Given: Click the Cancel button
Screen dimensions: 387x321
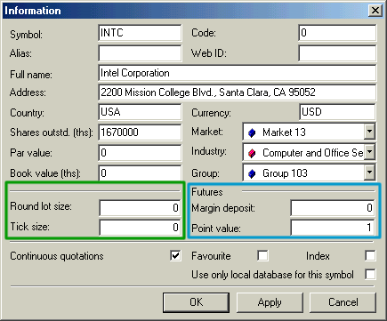Looking at the screenshot, I should click(343, 302).
